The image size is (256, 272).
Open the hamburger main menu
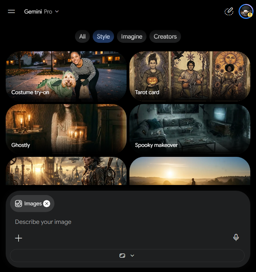point(11,11)
